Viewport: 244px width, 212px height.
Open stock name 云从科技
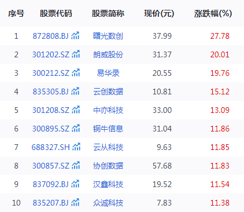[108, 147]
